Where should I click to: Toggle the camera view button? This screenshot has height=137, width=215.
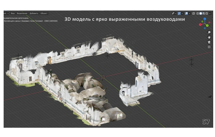pos(209,42)
